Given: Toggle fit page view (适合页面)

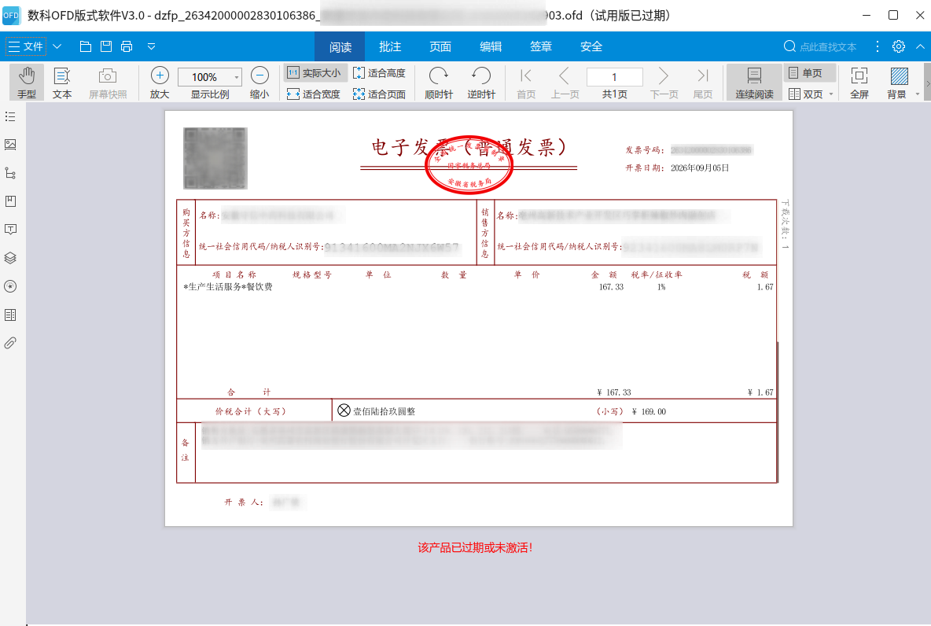Looking at the screenshot, I should [x=380, y=94].
